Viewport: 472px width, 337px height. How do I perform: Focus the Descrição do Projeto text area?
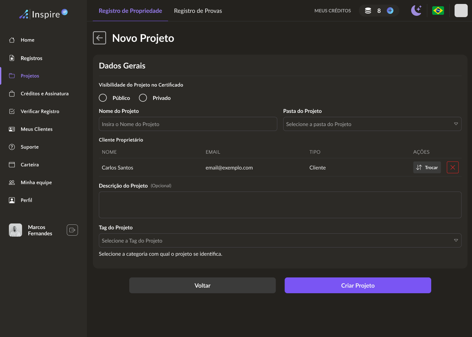pyautogui.click(x=280, y=205)
